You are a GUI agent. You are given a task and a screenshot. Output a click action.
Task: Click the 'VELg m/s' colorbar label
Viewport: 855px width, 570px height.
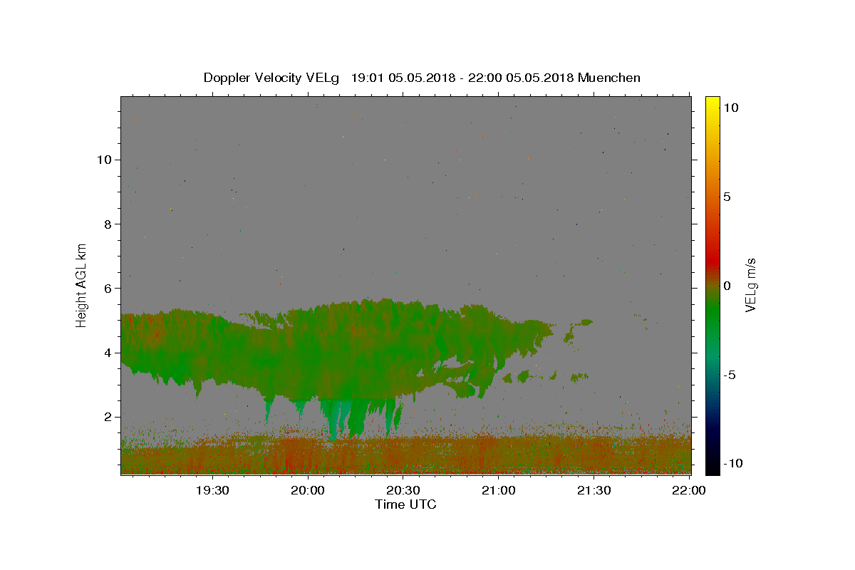coord(750,285)
